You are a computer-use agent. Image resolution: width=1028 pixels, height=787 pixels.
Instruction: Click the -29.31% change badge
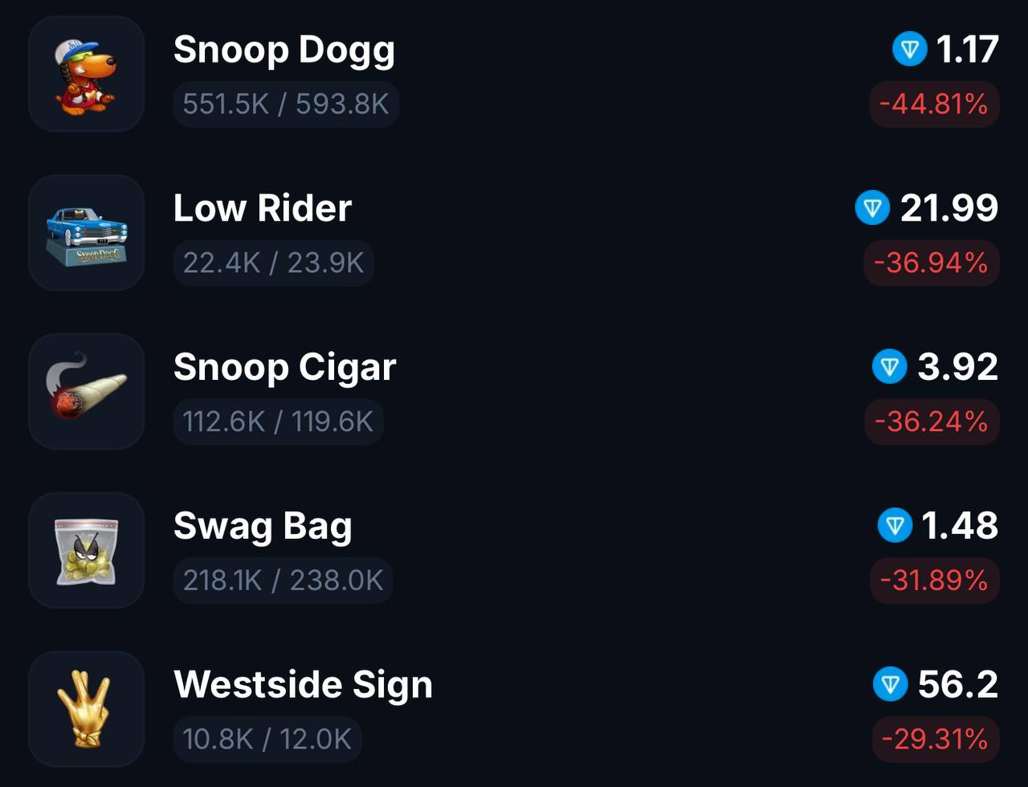coord(936,739)
